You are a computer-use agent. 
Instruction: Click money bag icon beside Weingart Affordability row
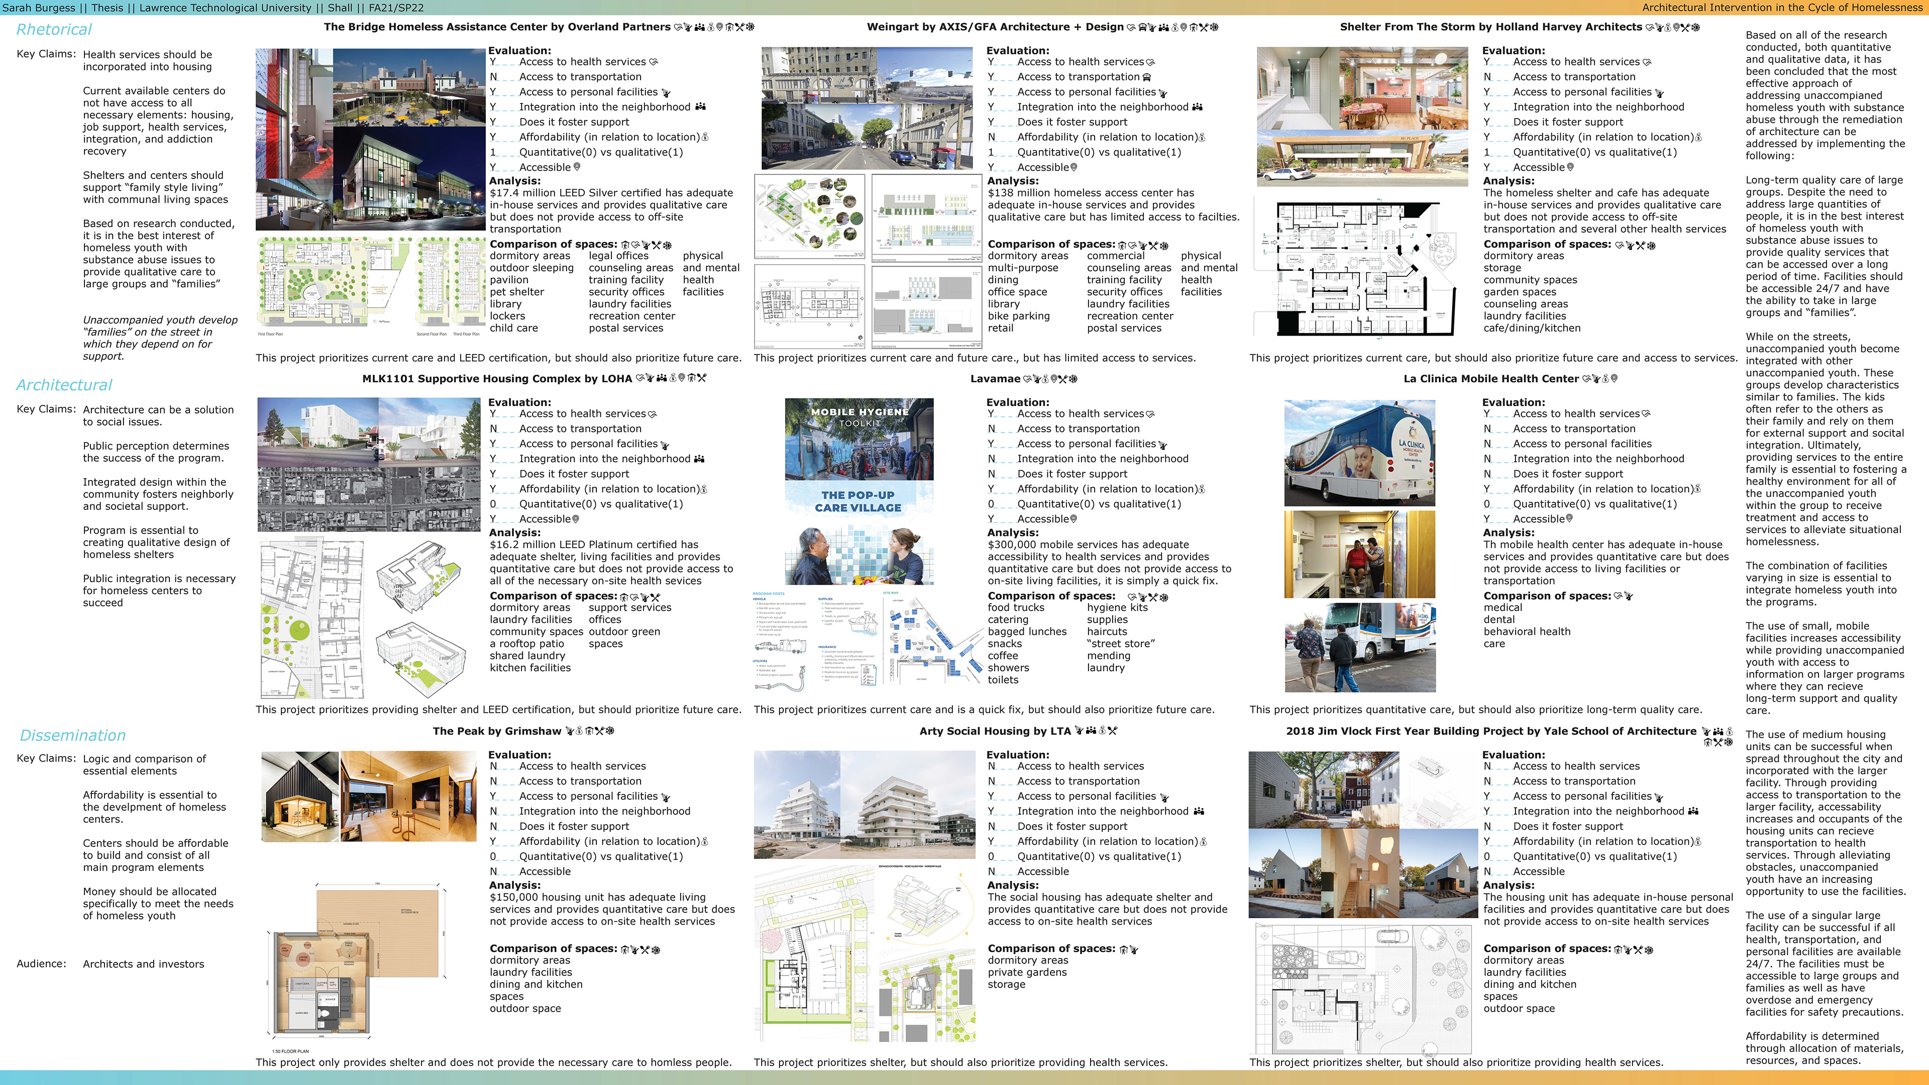click(1203, 137)
